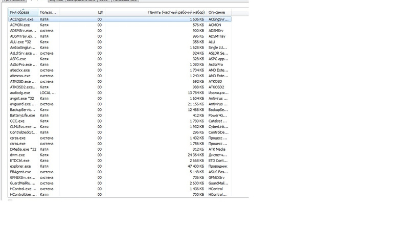Select the ACMON.exe process
This screenshot has height=230, width=409.
[x=120, y=25]
